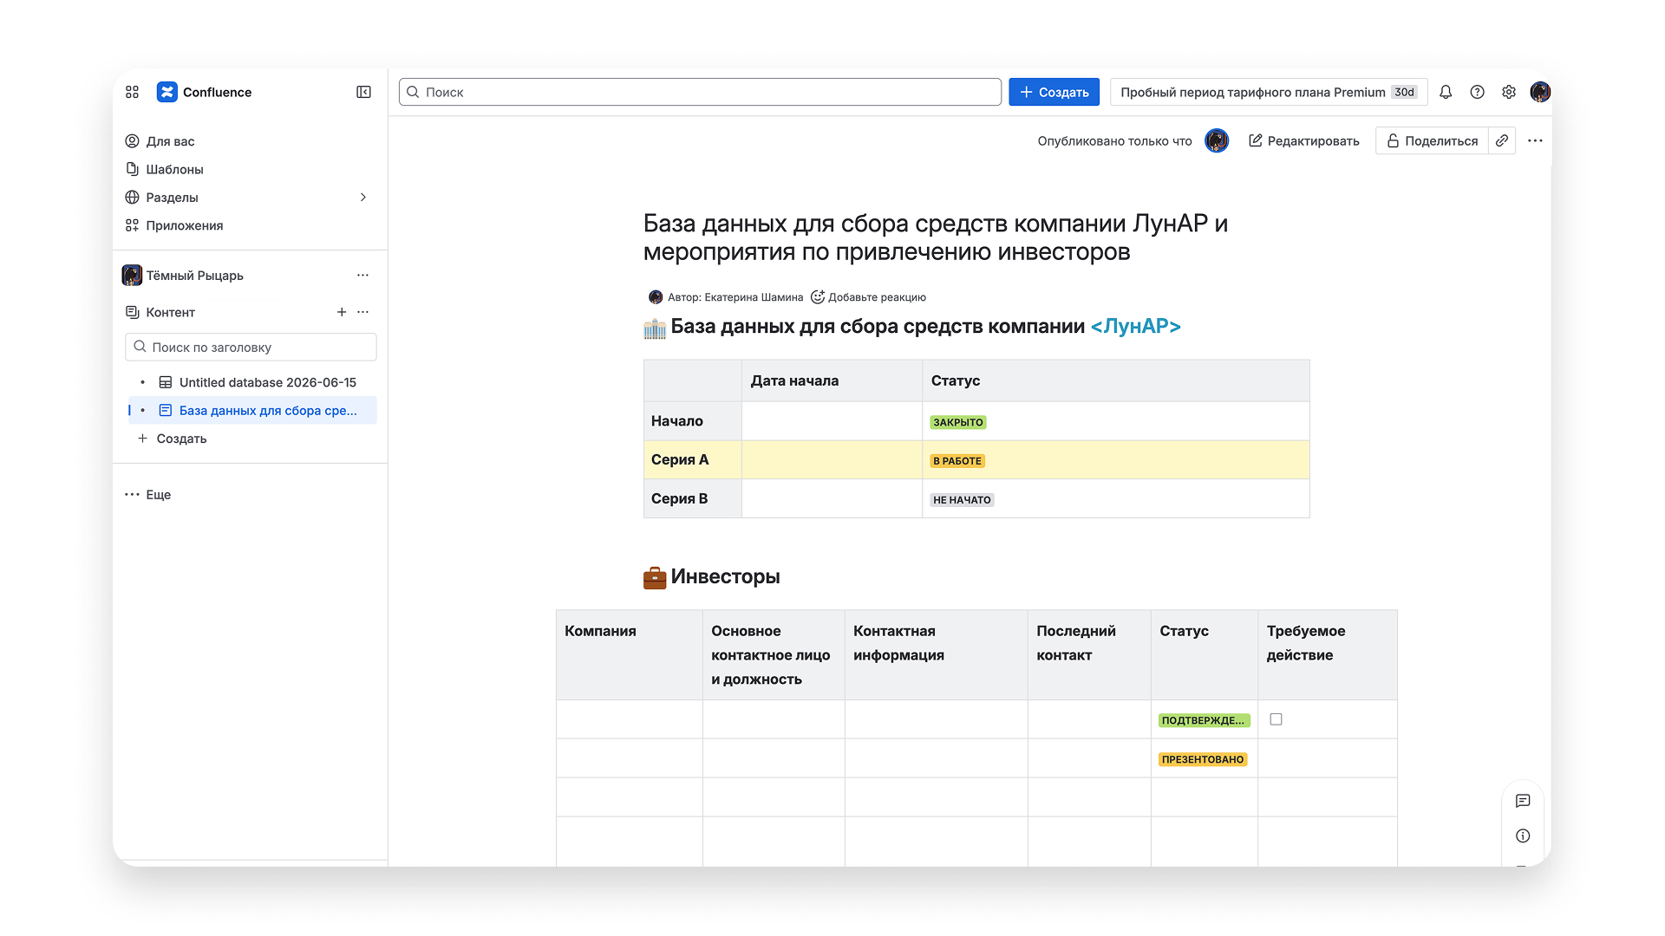Open Контент section label
1665x936 pixels.
(170, 312)
